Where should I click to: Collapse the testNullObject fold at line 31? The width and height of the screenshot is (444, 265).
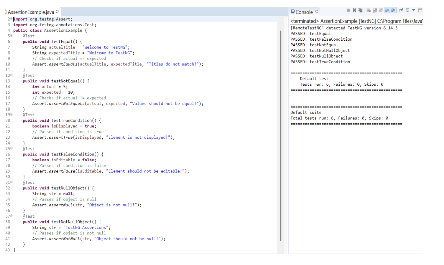pos(11,182)
